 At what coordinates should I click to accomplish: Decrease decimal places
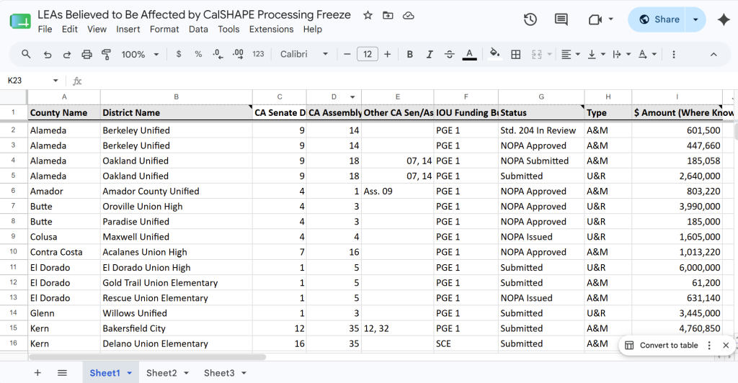(x=218, y=55)
